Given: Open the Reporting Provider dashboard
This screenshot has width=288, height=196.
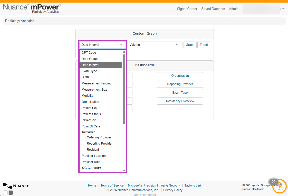Looking at the screenshot, I should point(180,84).
